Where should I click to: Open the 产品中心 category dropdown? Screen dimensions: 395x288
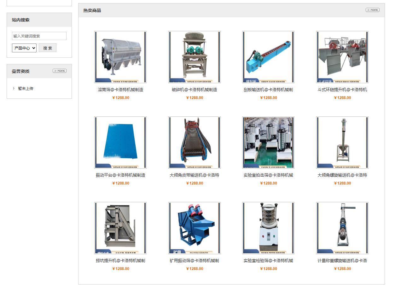pyautogui.click(x=24, y=48)
